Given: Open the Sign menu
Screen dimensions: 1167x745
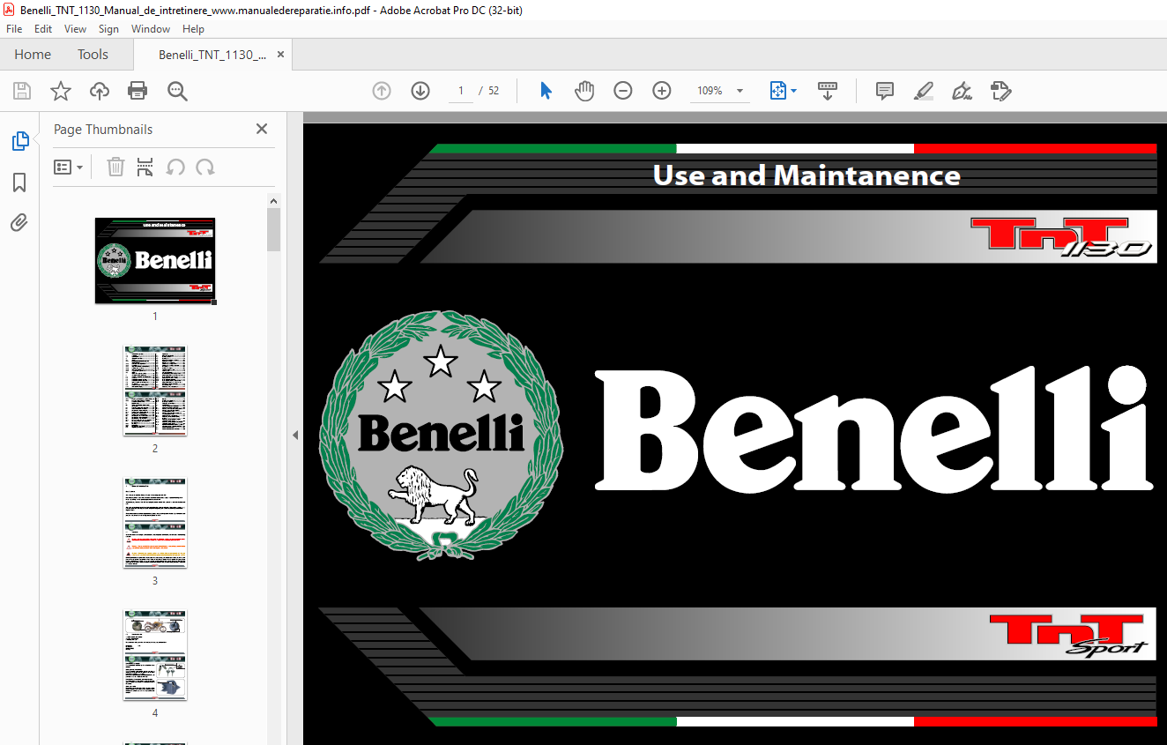Looking at the screenshot, I should (108, 29).
